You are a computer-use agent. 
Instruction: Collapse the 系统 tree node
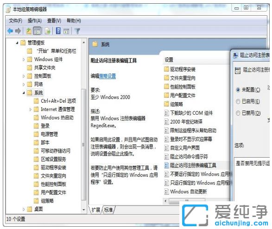(x=24, y=93)
